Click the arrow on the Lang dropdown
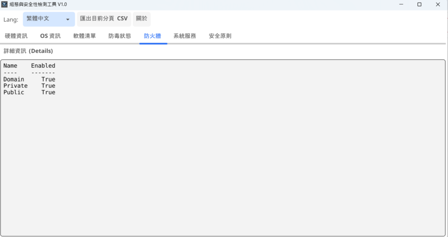The height and width of the screenshot is (237, 448). coord(68,20)
